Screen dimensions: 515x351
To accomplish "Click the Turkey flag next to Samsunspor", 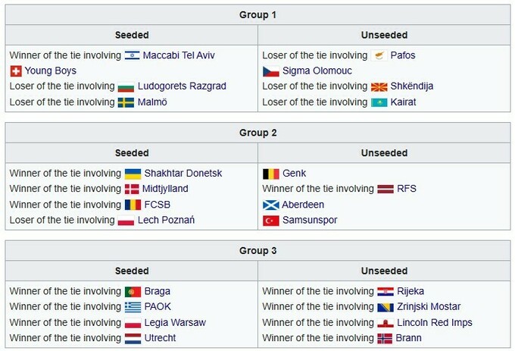I will click(x=270, y=221).
